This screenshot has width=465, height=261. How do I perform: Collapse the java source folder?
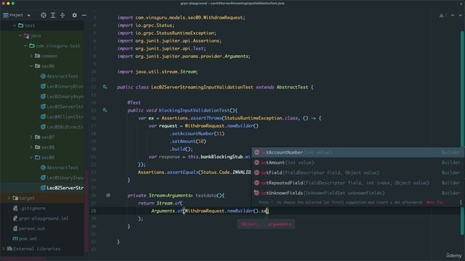point(20,36)
